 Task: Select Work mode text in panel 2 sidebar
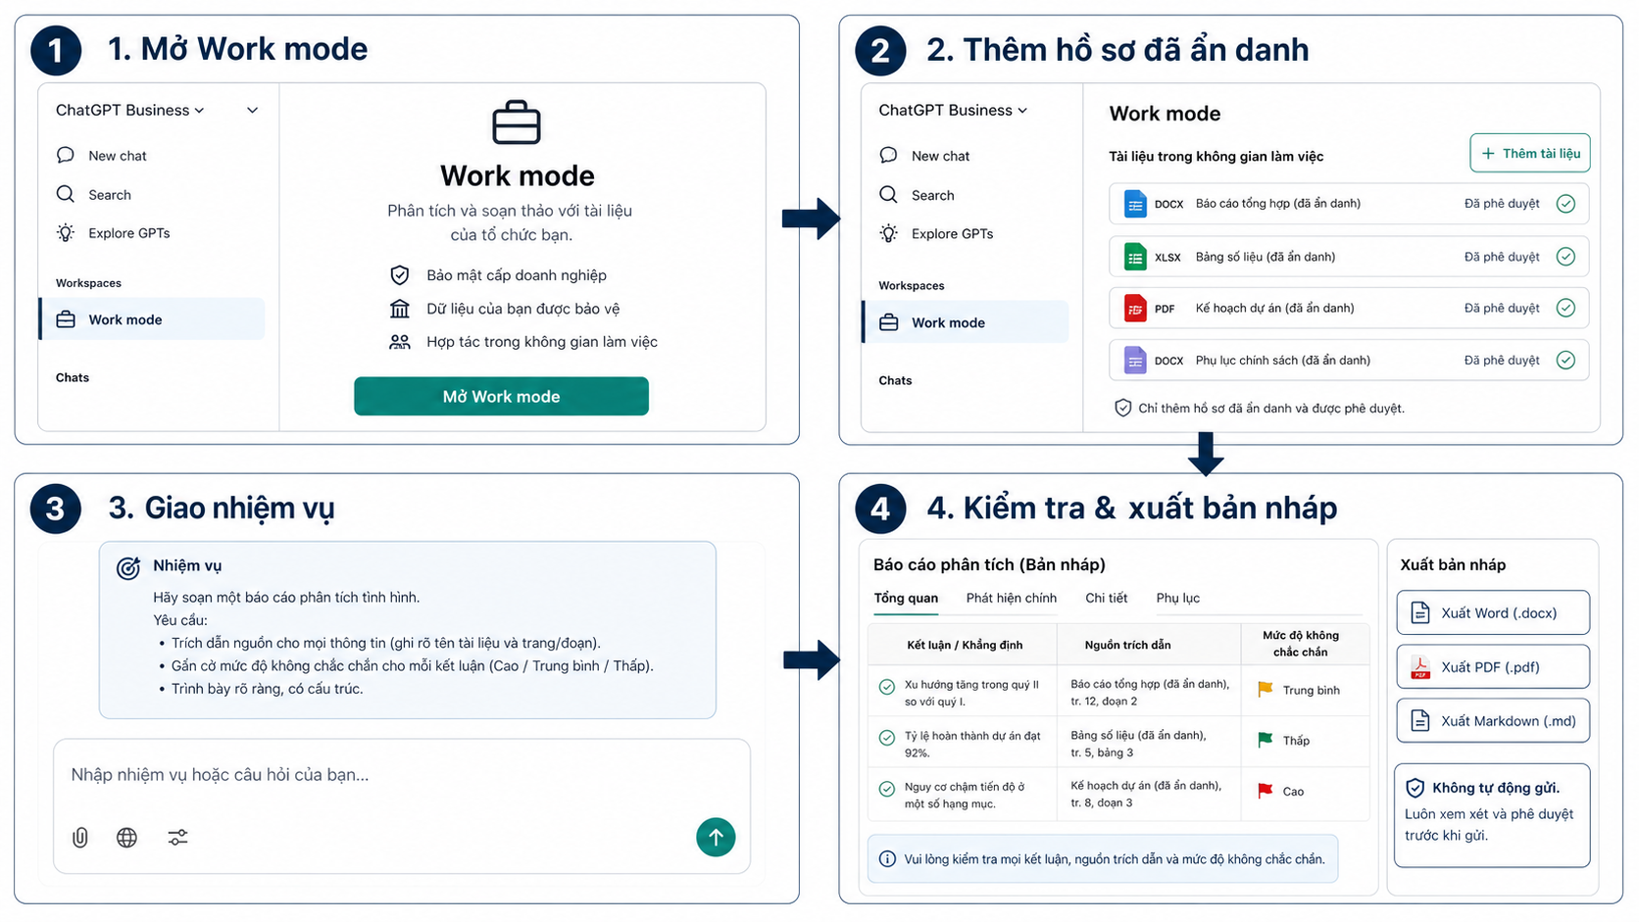(x=948, y=322)
